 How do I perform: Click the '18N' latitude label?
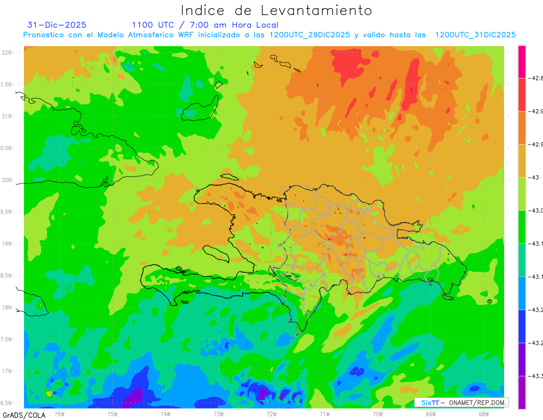pos(8,307)
